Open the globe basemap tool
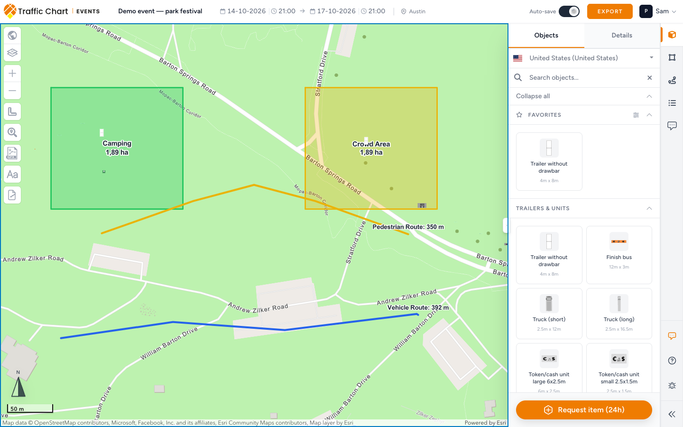The width and height of the screenshot is (683, 427). (12, 35)
